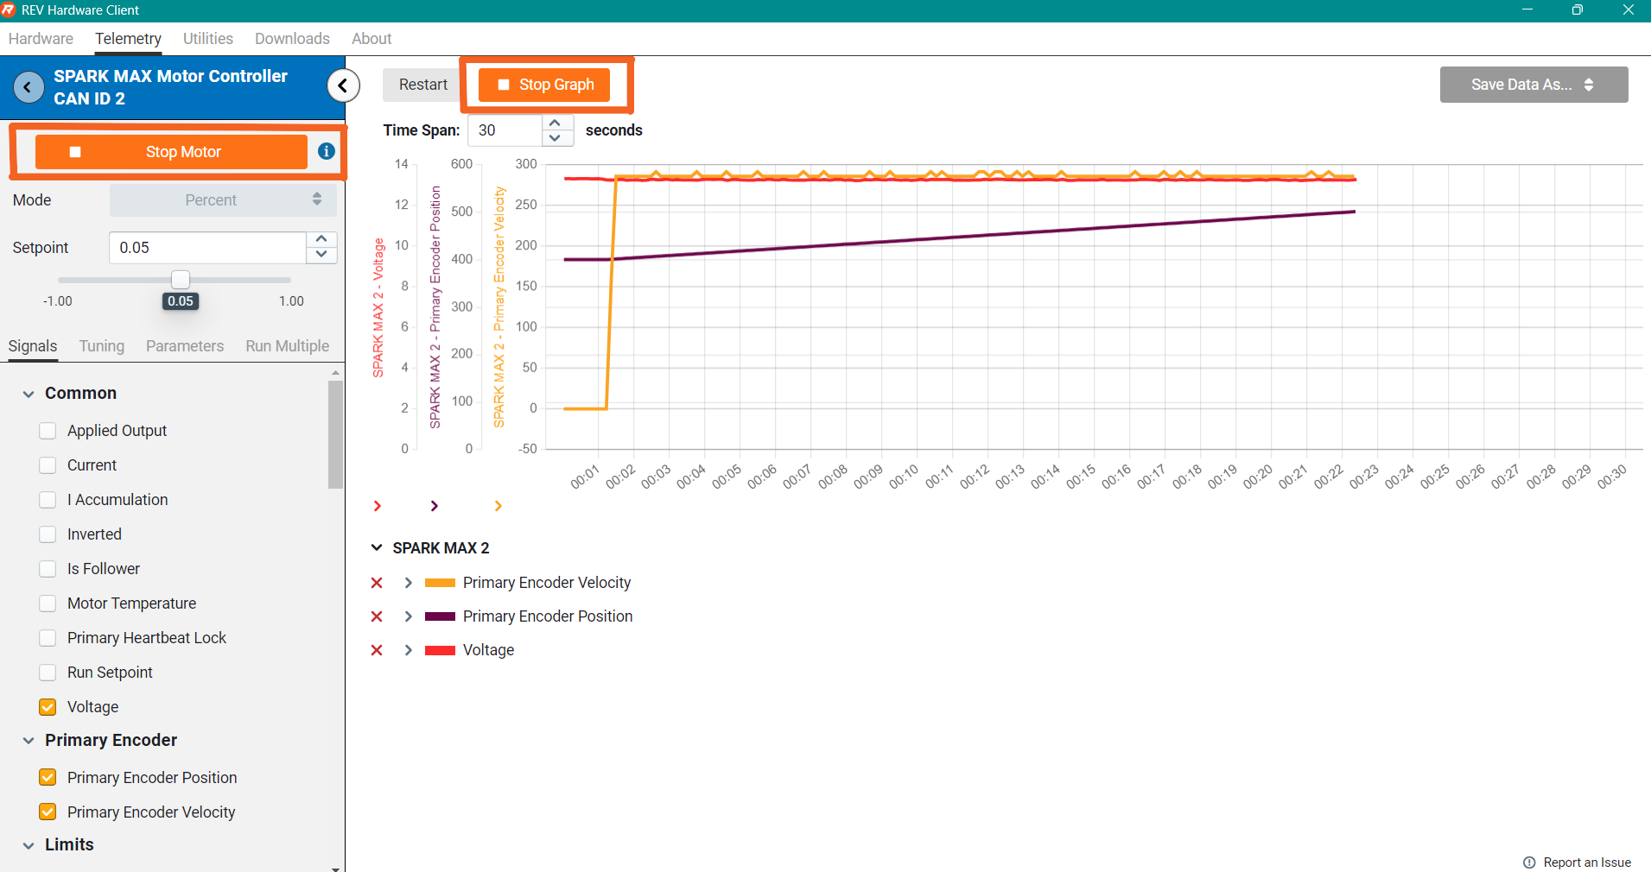Collapse the Common signals section
Screen dimensions: 1651x872
click(x=29, y=394)
